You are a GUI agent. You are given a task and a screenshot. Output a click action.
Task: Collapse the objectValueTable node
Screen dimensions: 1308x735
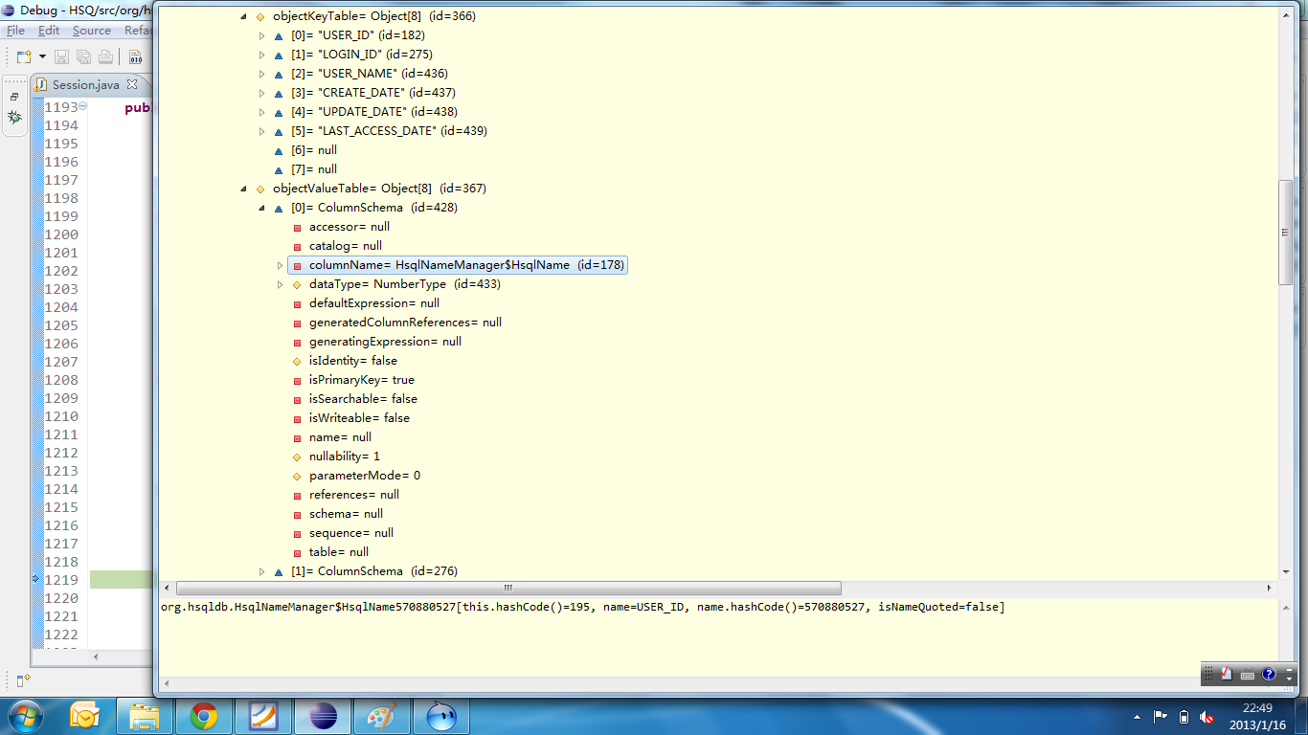point(243,189)
